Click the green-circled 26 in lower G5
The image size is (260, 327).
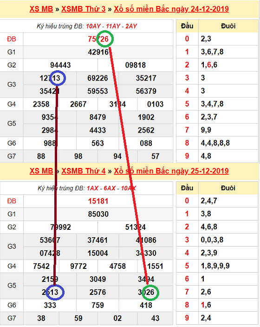click(x=150, y=293)
